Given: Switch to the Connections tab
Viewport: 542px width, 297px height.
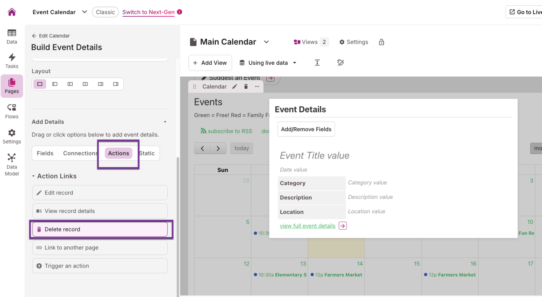Looking at the screenshot, I should click(80, 153).
